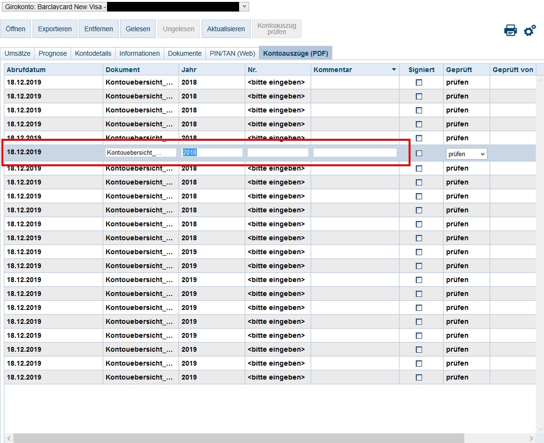Screen dimensions: 544x443
Task: Click the Aktualisieren button
Action: pos(226,29)
